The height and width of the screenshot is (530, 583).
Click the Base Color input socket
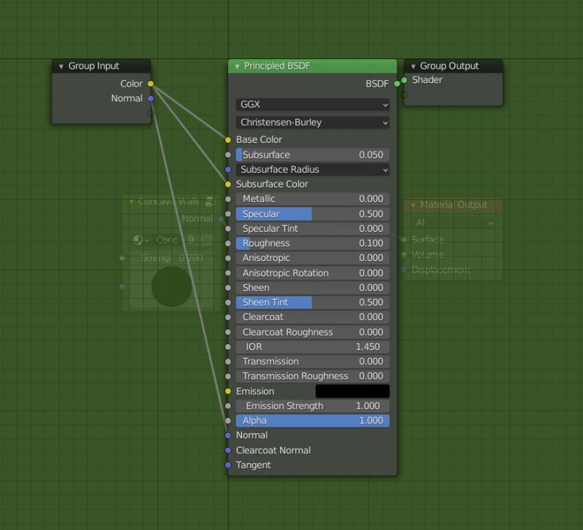click(x=228, y=139)
